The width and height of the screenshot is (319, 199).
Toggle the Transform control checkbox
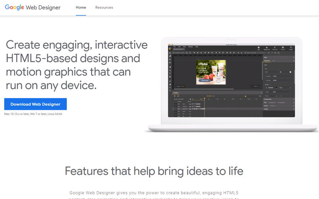(174, 53)
